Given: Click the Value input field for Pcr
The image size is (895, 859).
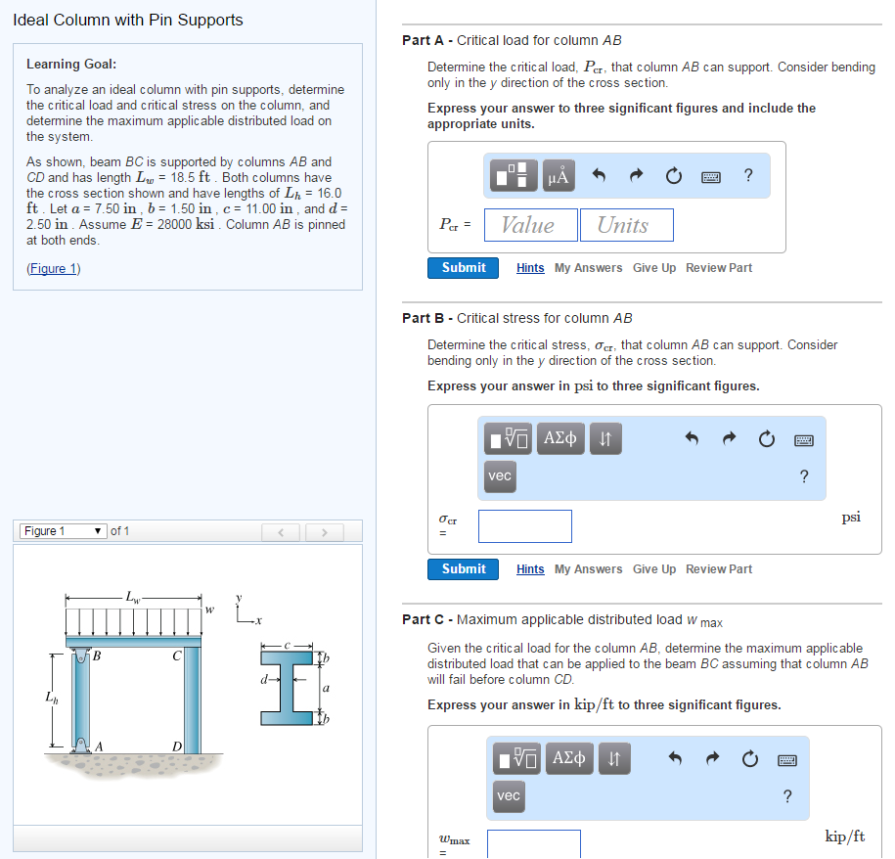Looking at the screenshot, I should click(x=530, y=224).
